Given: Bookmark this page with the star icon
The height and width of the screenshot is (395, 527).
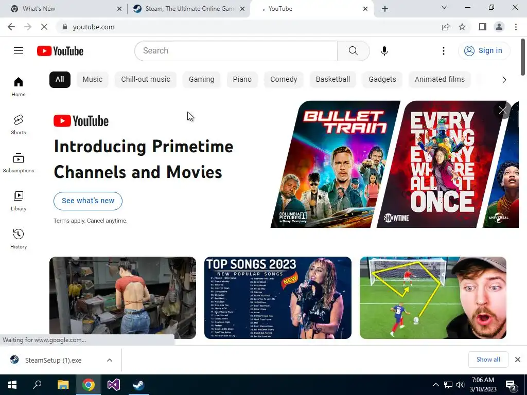Looking at the screenshot, I should pos(462,27).
